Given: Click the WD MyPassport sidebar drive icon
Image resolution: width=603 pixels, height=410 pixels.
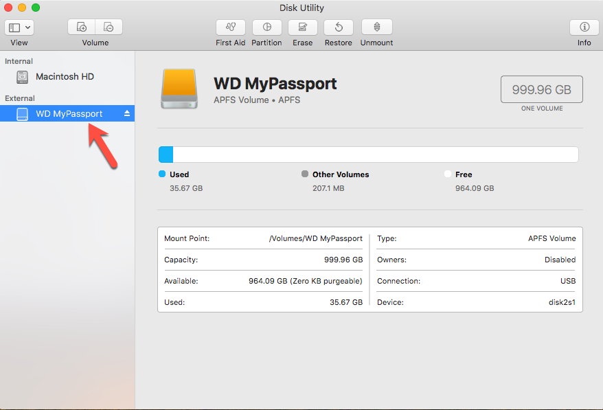Looking at the screenshot, I should coord(22,114).
